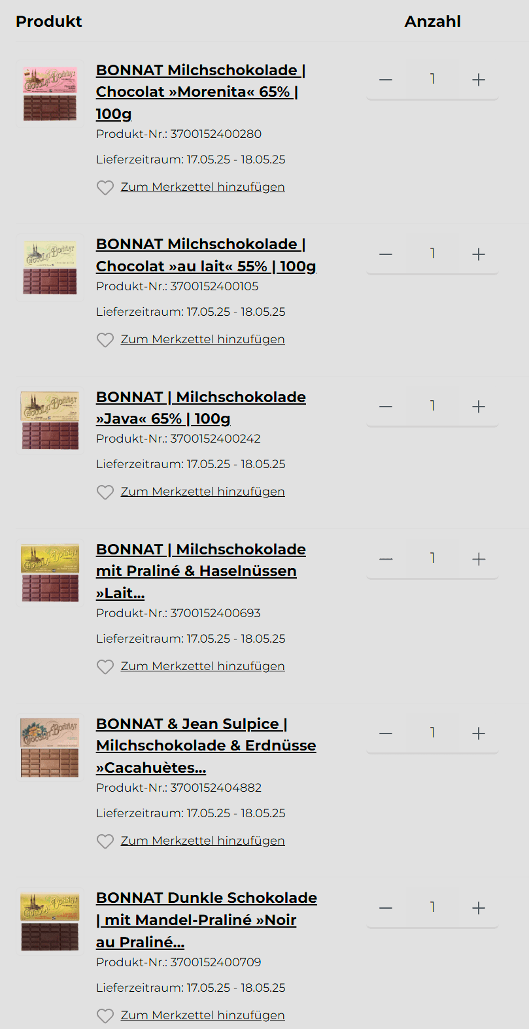The height and width of the screenshot is (1029, 529).
Task: Click thumbnail of Praliné & Haselnüssen chocolate
Action: [x=50, y=573]
